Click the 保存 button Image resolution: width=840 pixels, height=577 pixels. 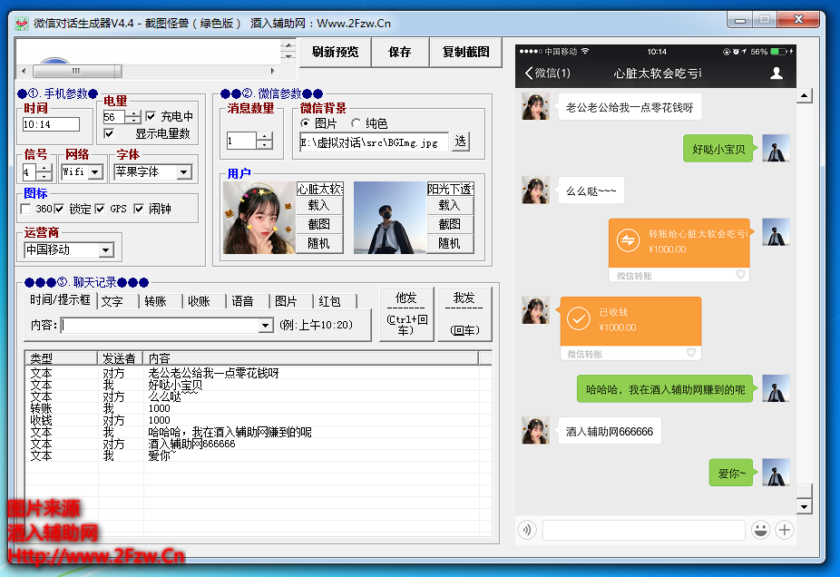[x=400, y=52]
